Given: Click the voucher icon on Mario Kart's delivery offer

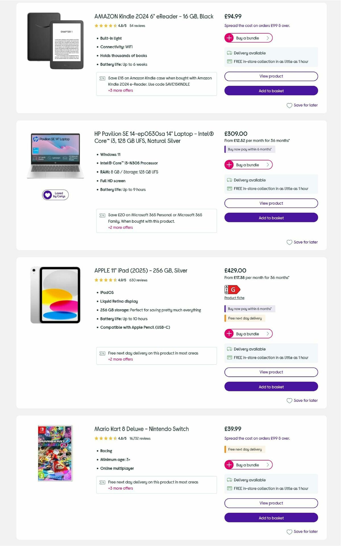Looking at the screenshot, I should pyautogui.click(x=102, y=482).
